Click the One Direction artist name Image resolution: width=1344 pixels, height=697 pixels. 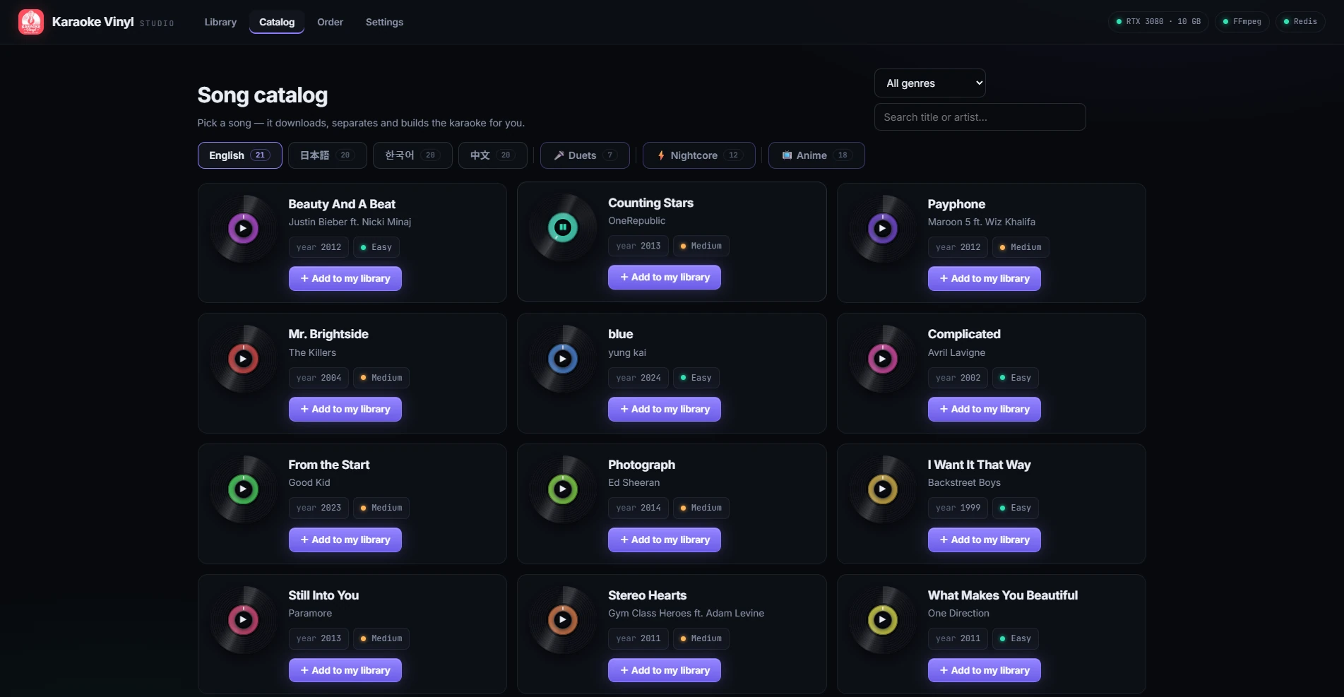coord(958,613)
